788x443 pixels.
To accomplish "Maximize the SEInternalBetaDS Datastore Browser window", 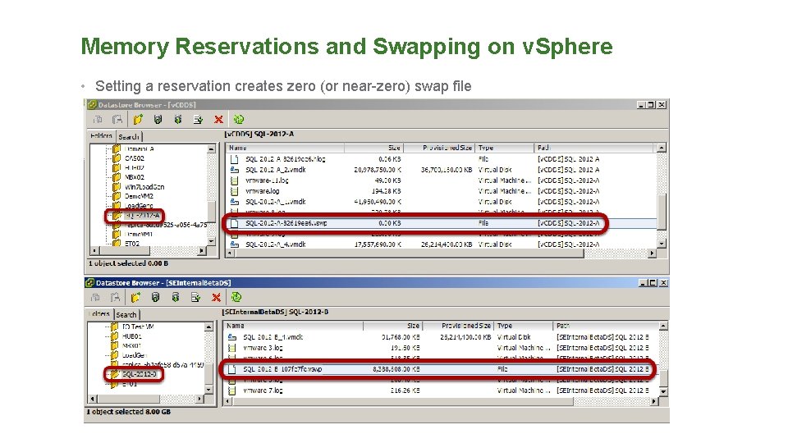I will coord(653,283).
